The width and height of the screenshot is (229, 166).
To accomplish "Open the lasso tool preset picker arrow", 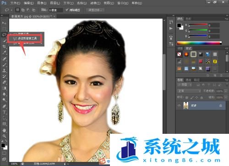I will pos(11,10).
